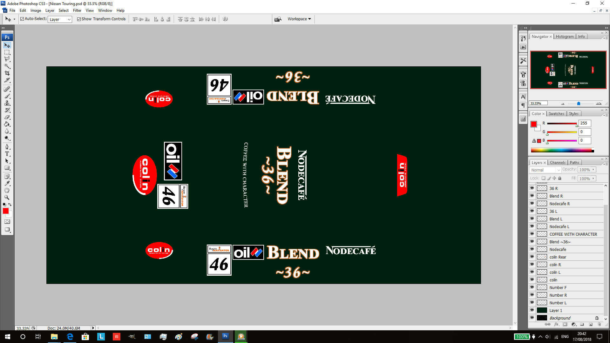Open the Opacity slider arrow

click(x=593, y=170)
